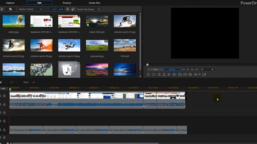
Task: Stop the preview playback
Action: click(x=154, y=74)
